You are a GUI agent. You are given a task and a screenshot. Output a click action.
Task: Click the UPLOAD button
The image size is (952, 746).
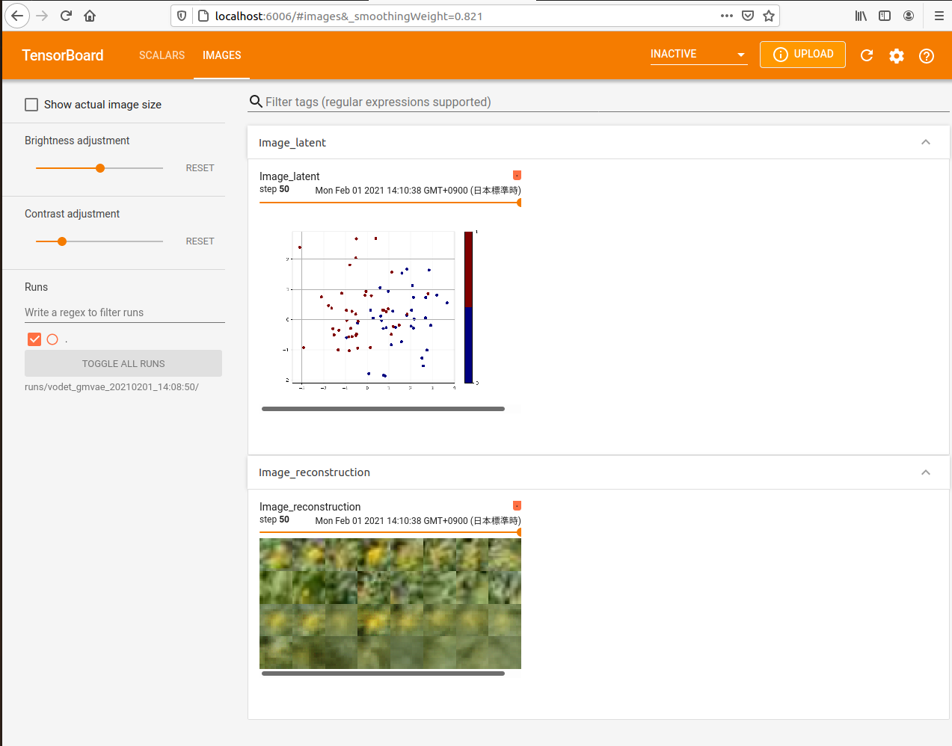pyautogui.click(x=802, y=54)
